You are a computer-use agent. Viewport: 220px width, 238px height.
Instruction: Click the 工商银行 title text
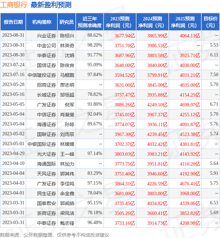(x=14, y=5)
